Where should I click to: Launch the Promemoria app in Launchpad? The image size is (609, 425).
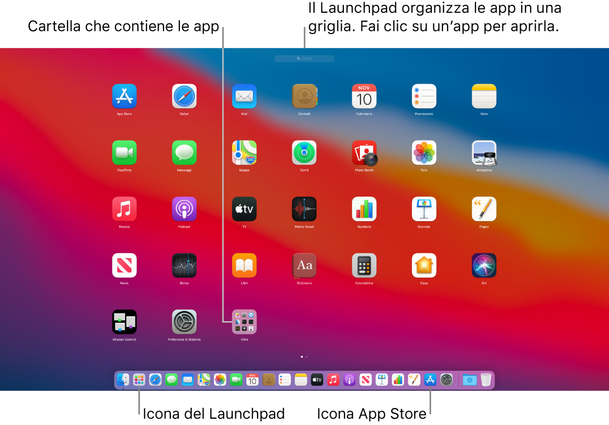point(424,96)
